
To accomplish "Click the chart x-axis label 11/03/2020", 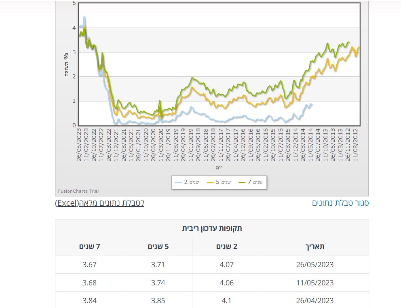I will tap(161, 145).
